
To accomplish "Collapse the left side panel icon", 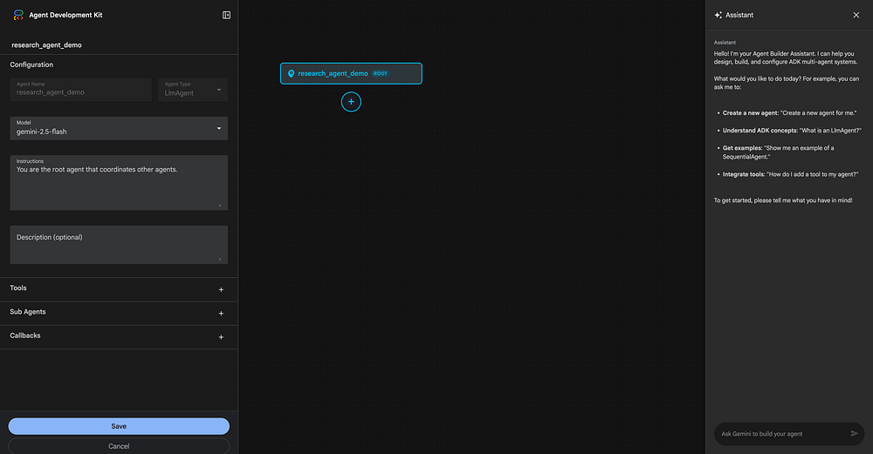I will click(227, 15).
